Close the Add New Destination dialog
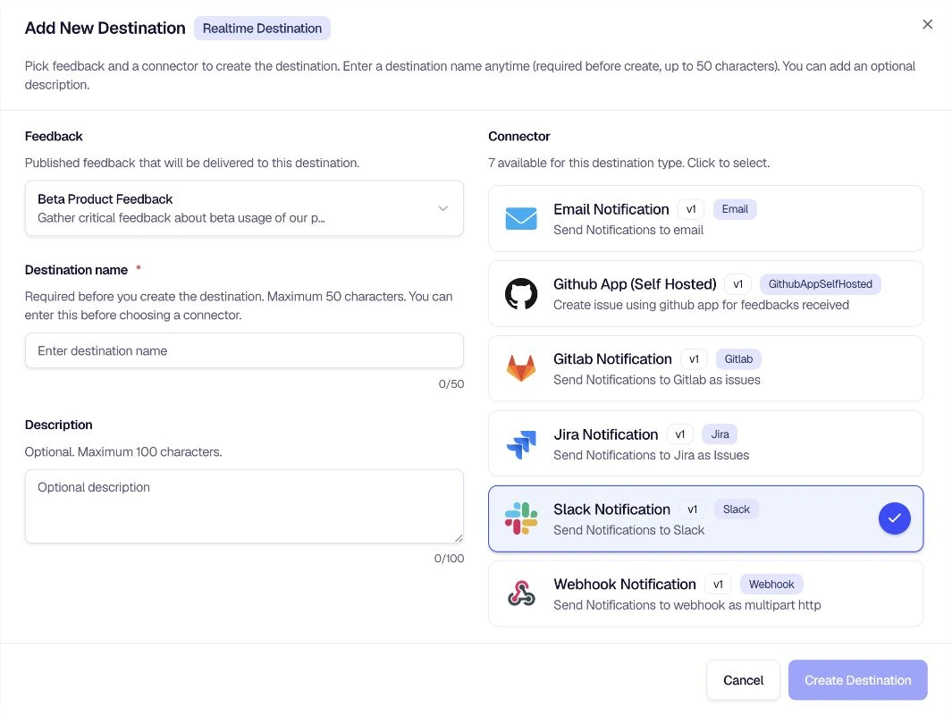Image resolution: width=952 pixels, height=716 pixels. pos(927,24)
